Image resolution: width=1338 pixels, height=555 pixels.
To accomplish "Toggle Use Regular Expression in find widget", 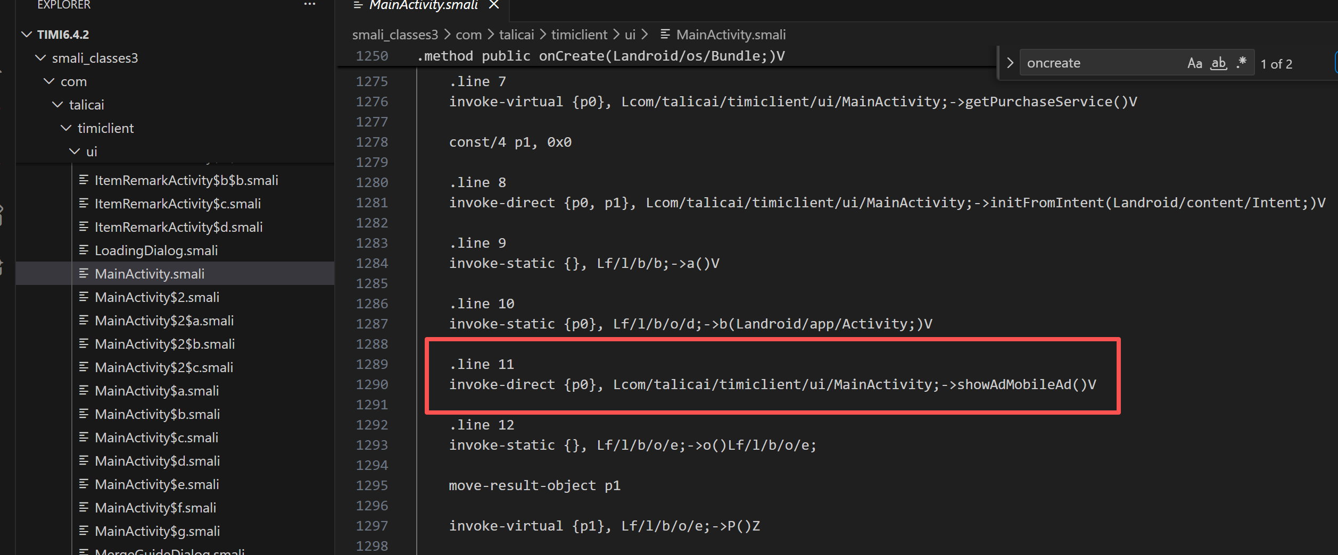I will point(1242,63).
